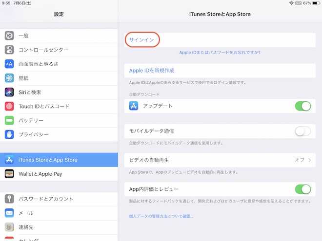Viewport: 322px width, 241px height.
Task: Select the Display & Brightness AA icon
Action: 9,64
